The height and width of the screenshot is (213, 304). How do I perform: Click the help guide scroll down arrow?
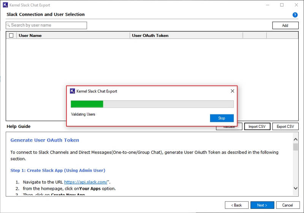tap(296, 188)
